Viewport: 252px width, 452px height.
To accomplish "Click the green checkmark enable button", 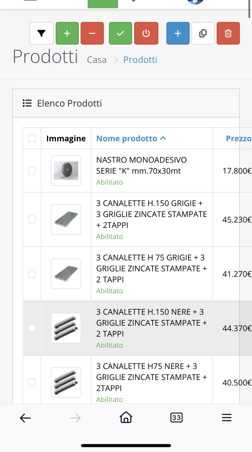I will click(121, 33).
